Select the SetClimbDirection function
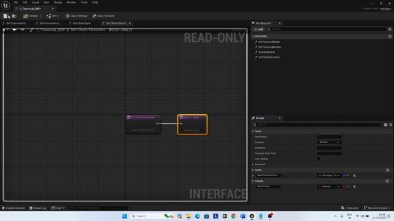Viewport: 394px width, 221px height. click(x=268, y=57)
